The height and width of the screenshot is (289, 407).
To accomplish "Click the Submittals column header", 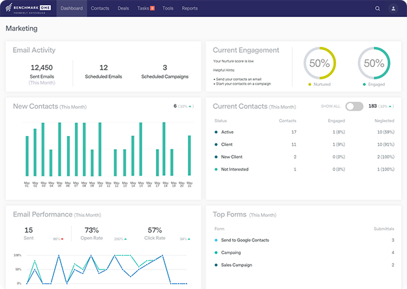I will [384, 229].
